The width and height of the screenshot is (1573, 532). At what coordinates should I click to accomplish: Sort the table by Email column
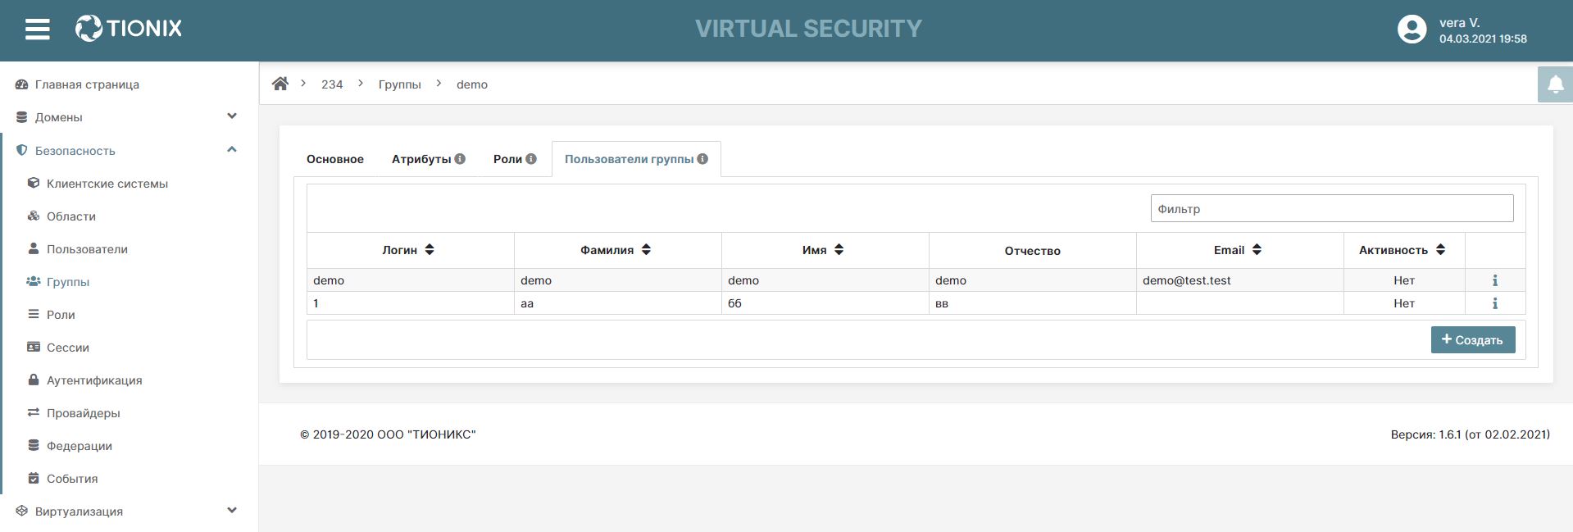tap(1257, 250)
